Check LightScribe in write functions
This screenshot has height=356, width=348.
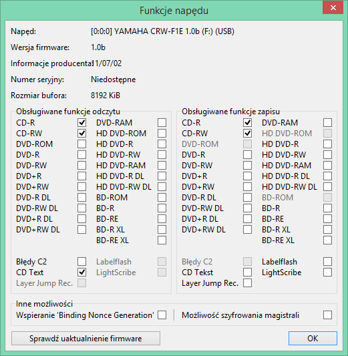327,273
